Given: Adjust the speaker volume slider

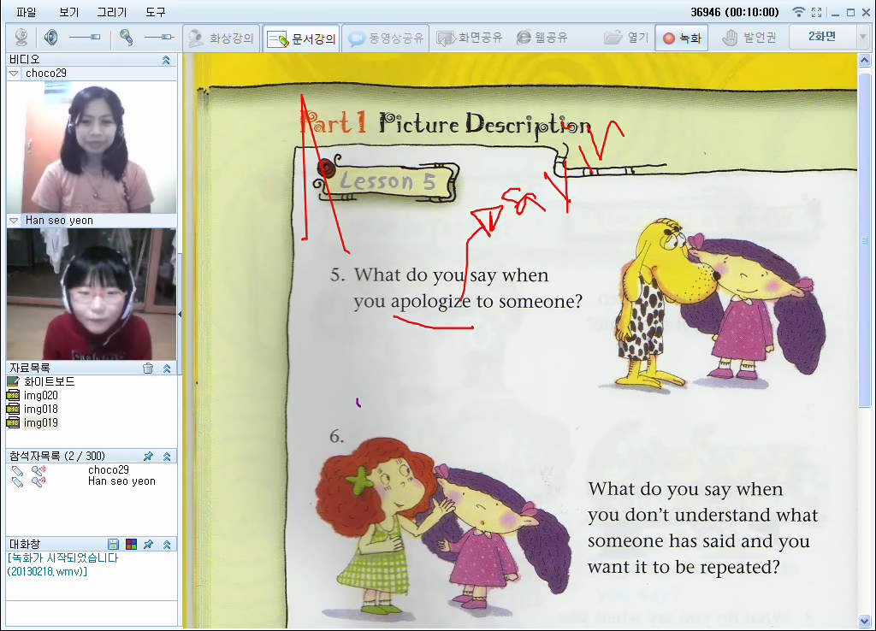Looking at the screenshot, I should point(85,38).
